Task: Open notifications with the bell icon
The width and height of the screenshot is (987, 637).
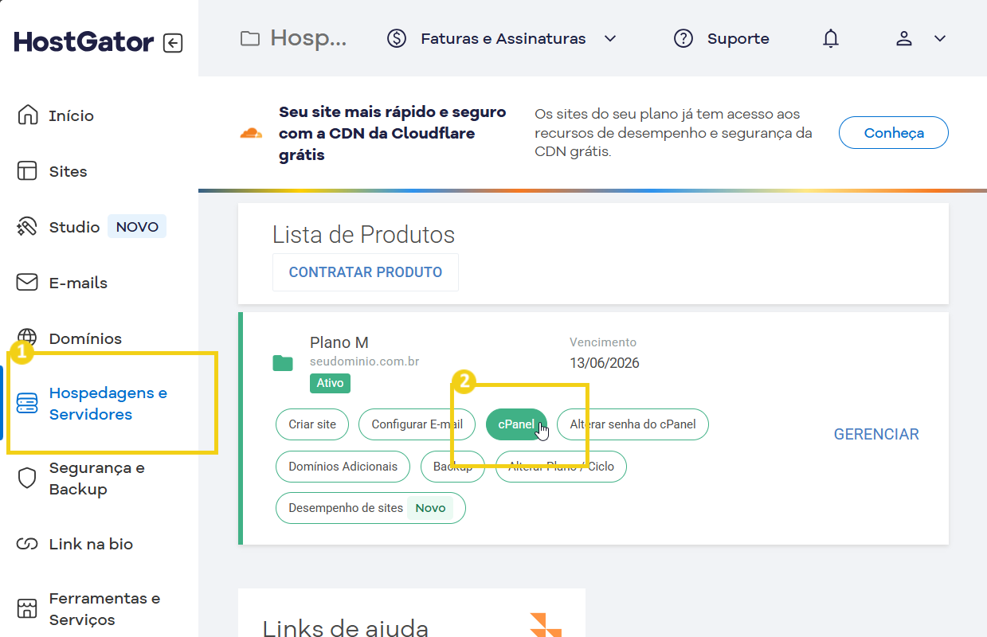Action: pyautogui.click(x=831, y=38)
